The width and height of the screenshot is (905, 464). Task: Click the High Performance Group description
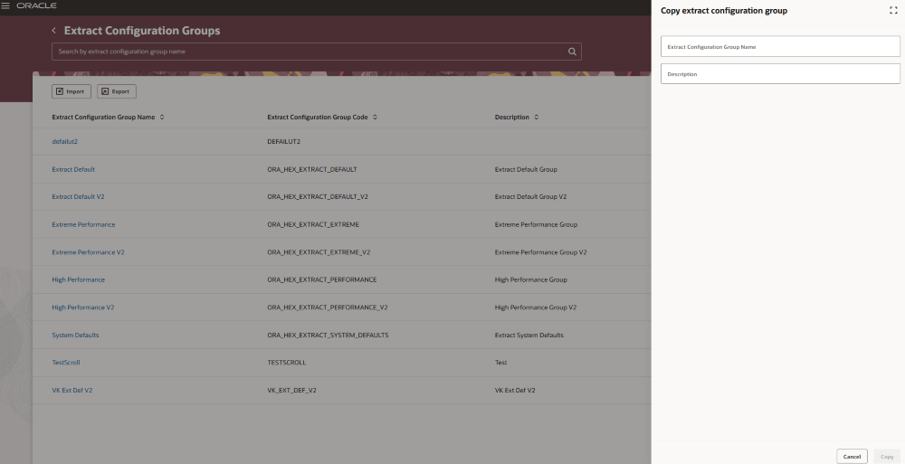(530, 279)
